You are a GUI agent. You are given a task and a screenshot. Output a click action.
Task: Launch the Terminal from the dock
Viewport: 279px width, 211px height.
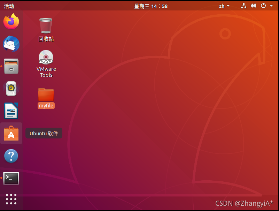[11, 178]
